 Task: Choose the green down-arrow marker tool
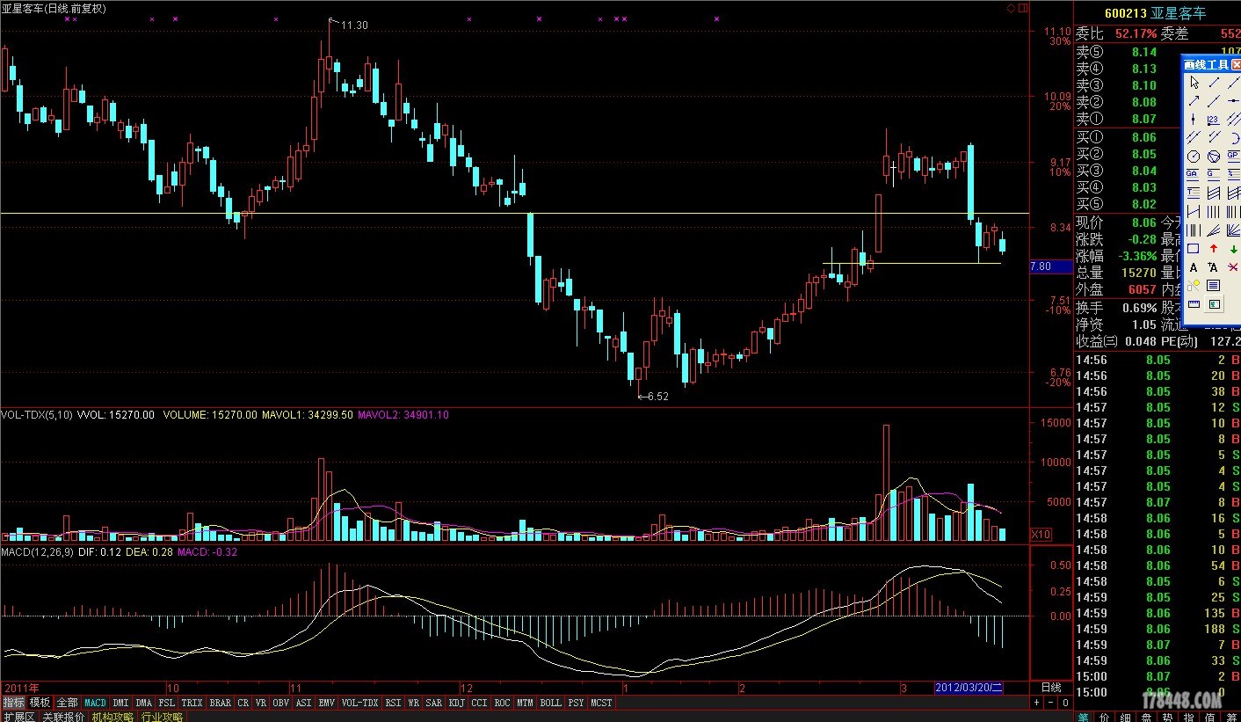(1234, 249)
